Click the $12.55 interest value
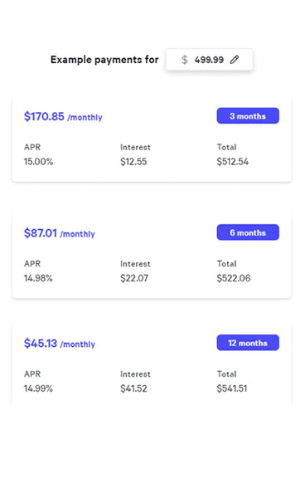This screenshot has width=300, height=498. tap(133, 162)
